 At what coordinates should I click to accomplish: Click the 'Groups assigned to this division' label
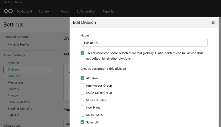[x=103, y=69]
